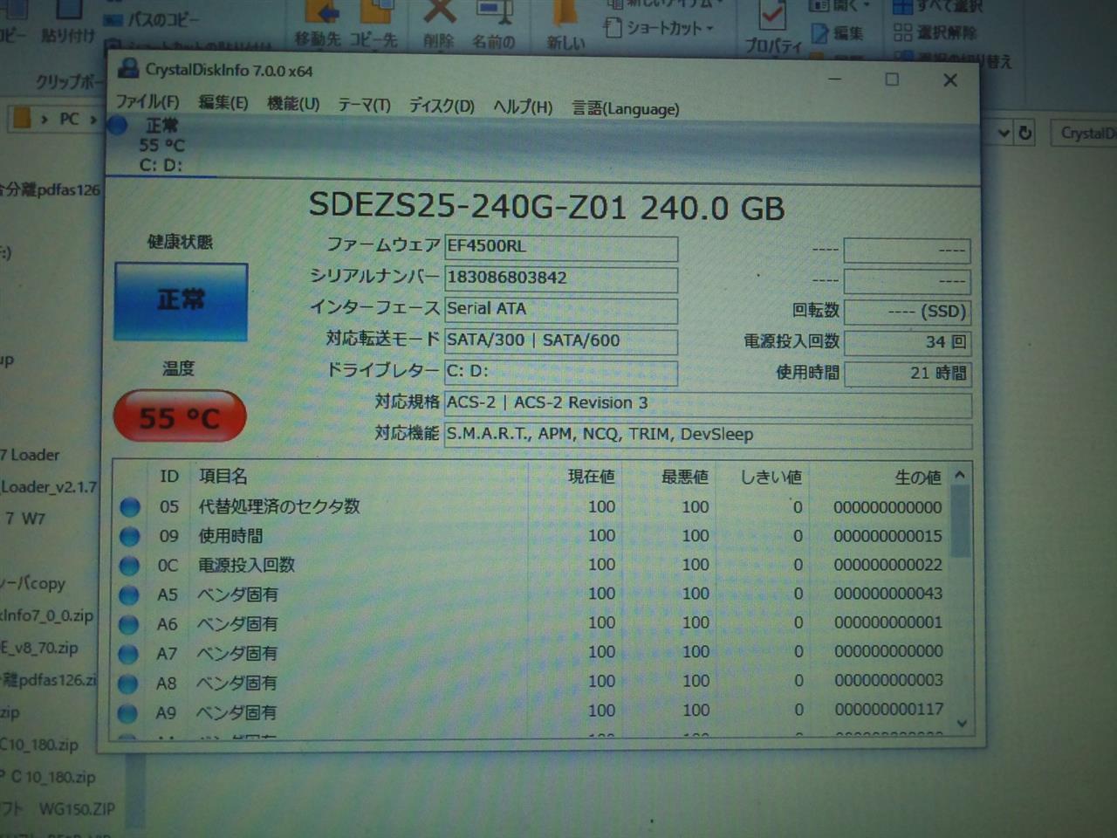The width and height of the screenshot is (1117, 838).
Task: Click the 項目名 column header
Action: coord(223,476)
